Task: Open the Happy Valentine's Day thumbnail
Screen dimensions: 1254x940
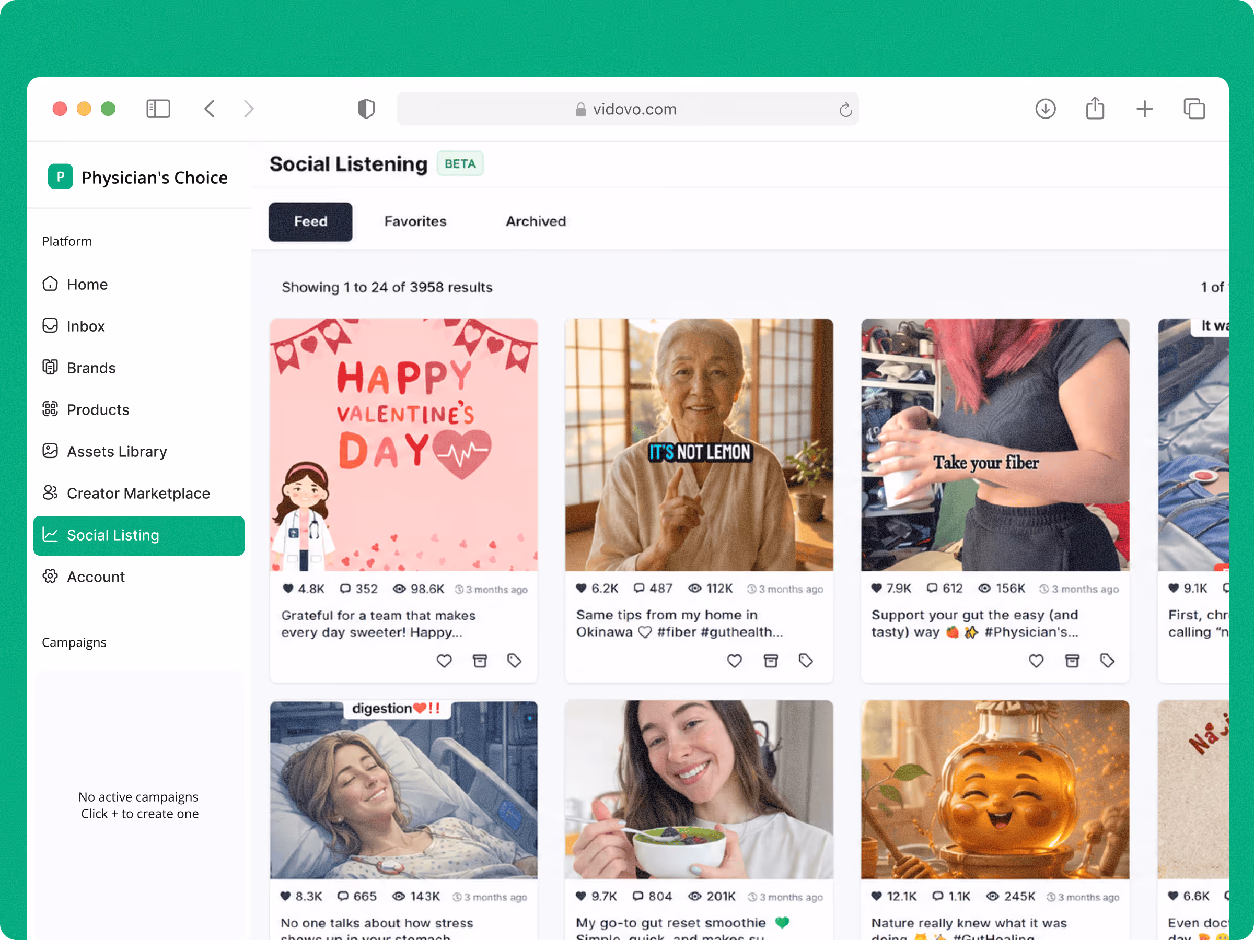Action: pyautogui.click(x=404, y=445)
